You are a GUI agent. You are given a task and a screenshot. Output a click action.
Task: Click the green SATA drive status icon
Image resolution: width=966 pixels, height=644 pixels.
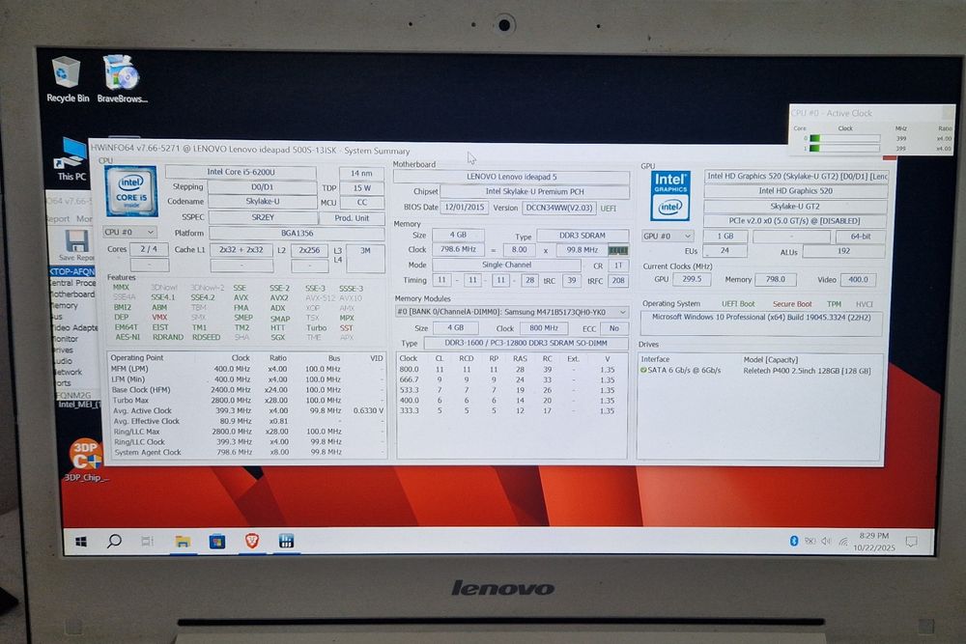click(x=643, y=370)
